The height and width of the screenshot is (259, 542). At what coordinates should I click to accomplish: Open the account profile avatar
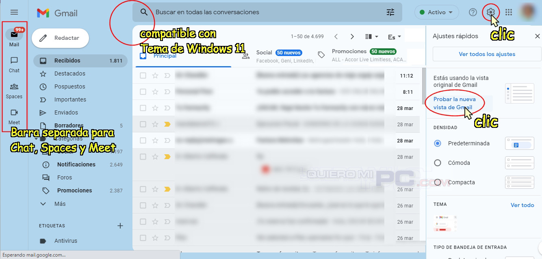click(529, 12)
